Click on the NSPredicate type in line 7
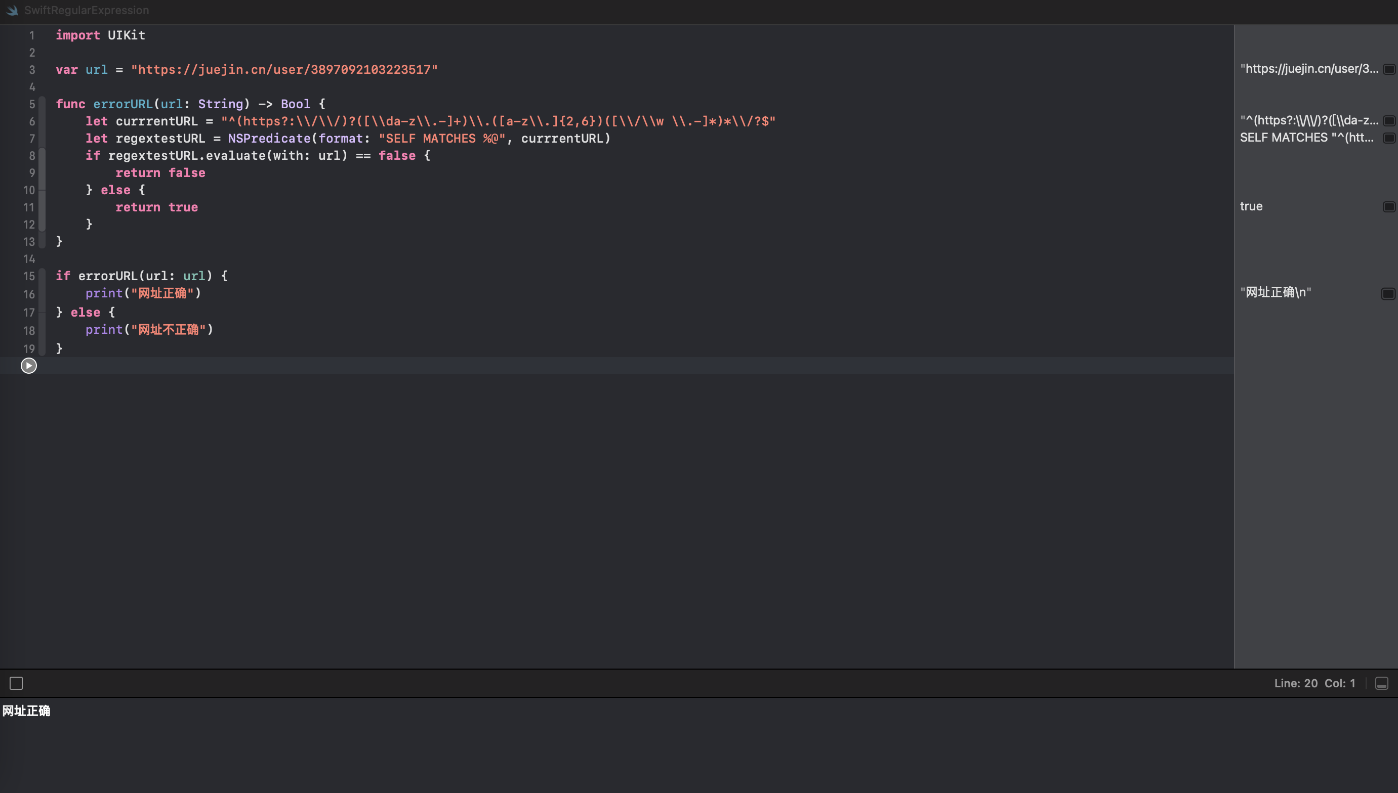 coord(269,139)
